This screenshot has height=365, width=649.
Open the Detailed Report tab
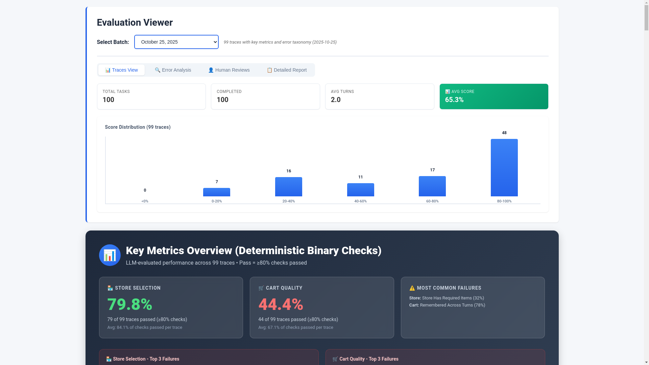[x=287, y=70]
